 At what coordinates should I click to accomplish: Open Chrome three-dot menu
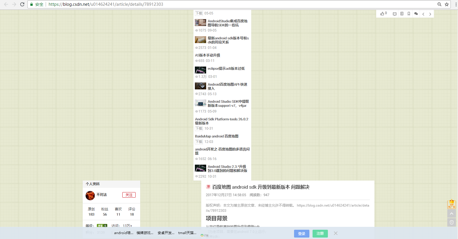[x=456, y=4]
